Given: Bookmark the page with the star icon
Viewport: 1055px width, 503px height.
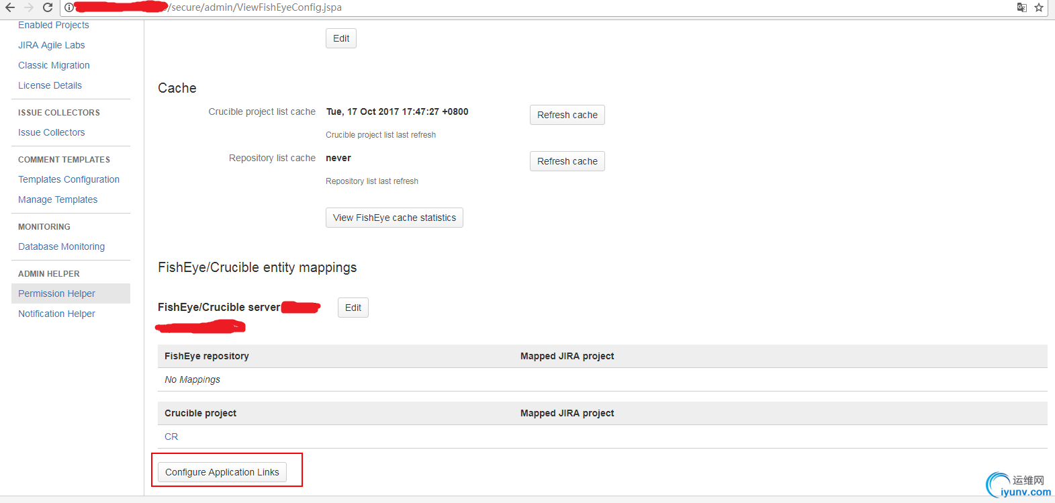Looking at the screenshot, I should pos(1039,7).
